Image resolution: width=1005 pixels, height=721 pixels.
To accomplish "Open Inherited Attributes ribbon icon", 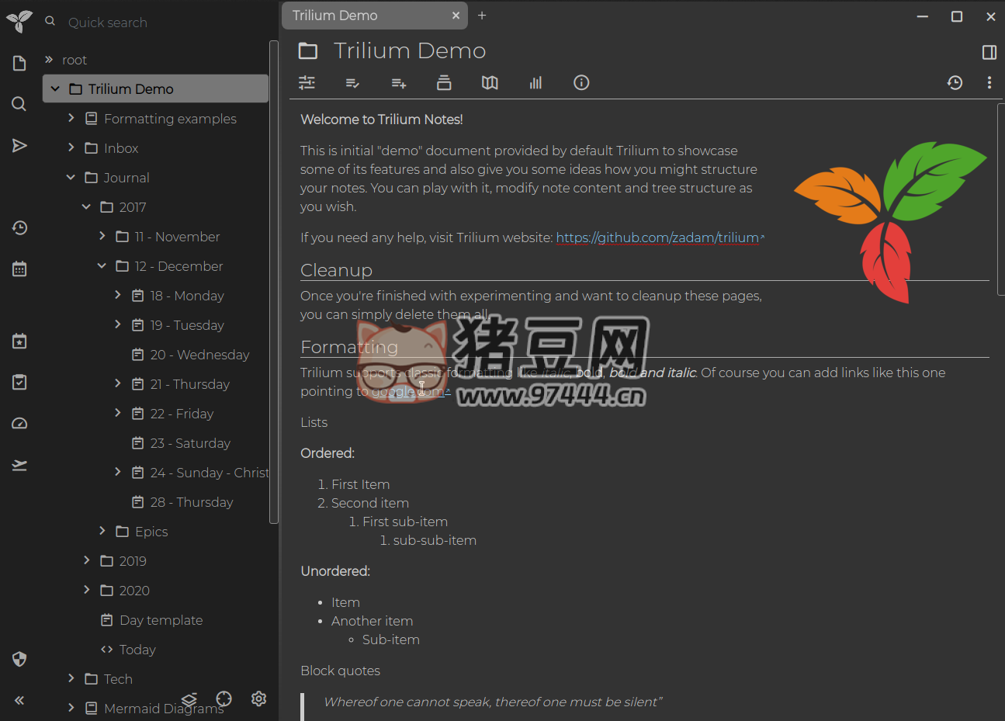I will pos(399,82).
